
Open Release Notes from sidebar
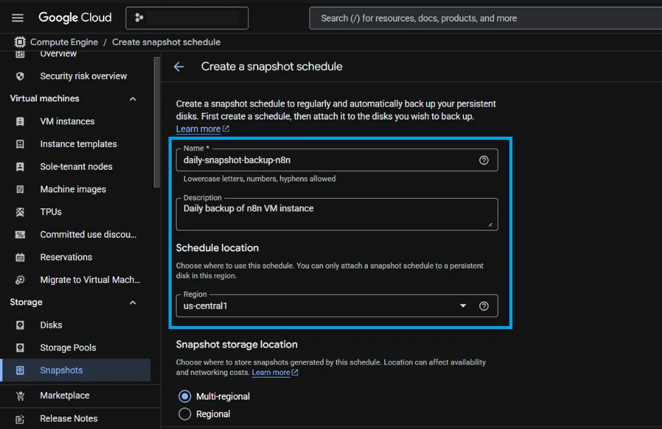coord(69,419)
